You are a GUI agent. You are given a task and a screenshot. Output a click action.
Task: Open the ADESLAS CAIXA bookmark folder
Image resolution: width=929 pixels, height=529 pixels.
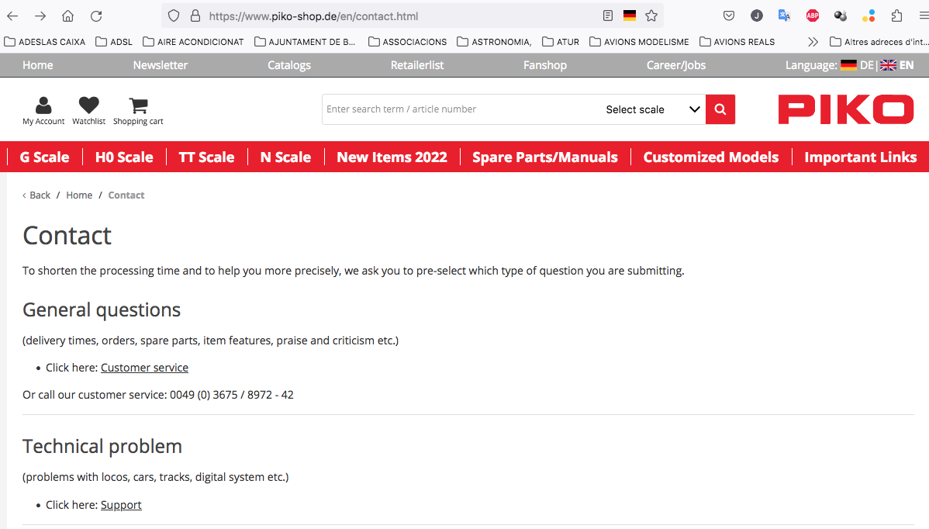pos(44,42)
